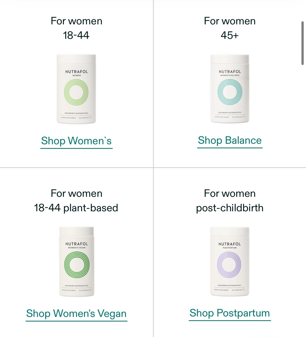Click the Nutrafol Women's Balance brand name on bottle
Image resolution: width=306 pixels, height=337 pixels.
(x=230, y=72)
